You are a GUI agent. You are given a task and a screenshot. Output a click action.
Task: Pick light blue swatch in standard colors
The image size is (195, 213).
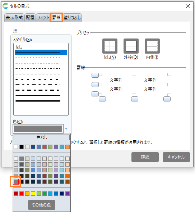click(x=50, y=194)
